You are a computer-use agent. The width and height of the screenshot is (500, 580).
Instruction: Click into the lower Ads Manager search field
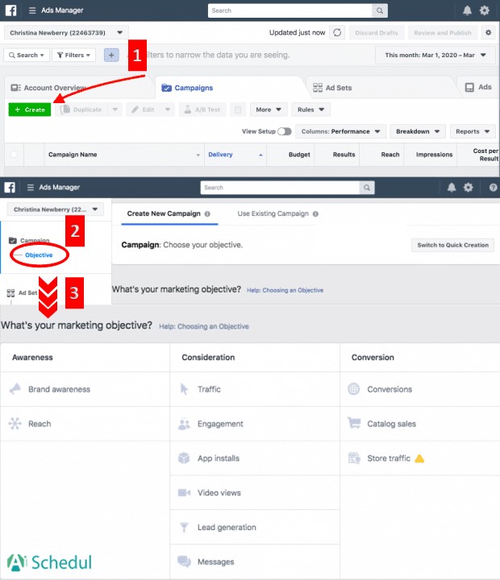coord(280,188)
